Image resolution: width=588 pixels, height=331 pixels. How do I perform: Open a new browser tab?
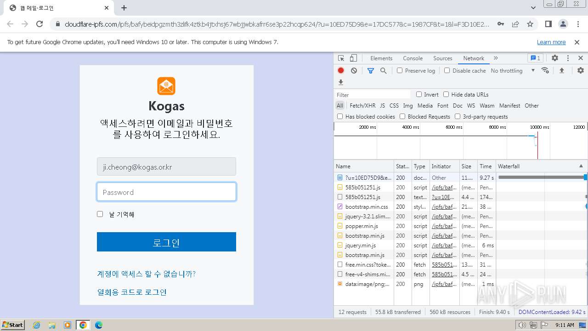click(x=124, y=8)
